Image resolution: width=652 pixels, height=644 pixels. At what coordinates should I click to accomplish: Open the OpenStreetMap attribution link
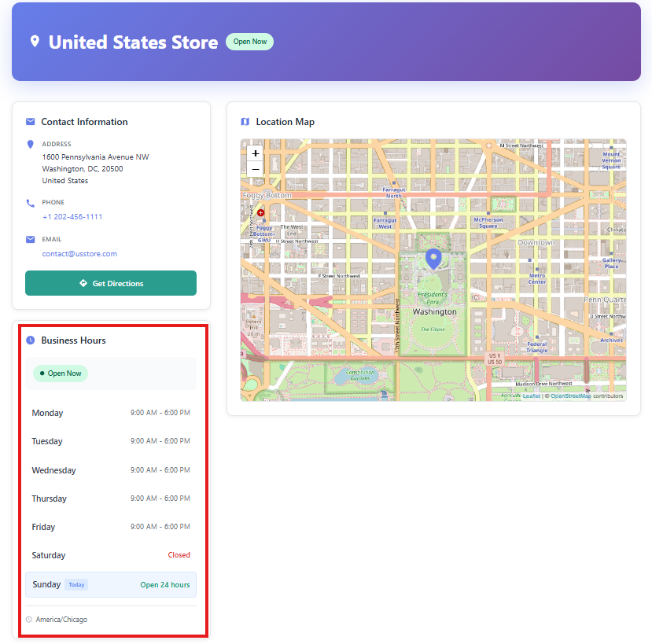pyautogui.click(x=570, y=396)
